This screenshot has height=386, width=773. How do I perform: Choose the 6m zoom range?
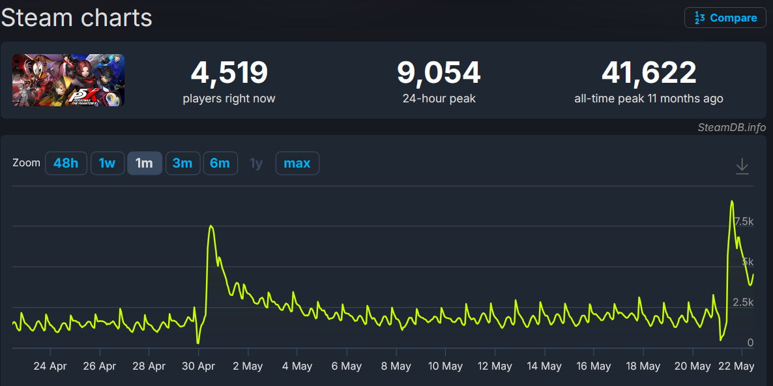point(220,163)
